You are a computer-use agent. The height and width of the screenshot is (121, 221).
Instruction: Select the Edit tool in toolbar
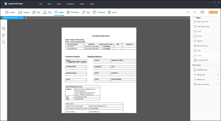pos(36,12)
